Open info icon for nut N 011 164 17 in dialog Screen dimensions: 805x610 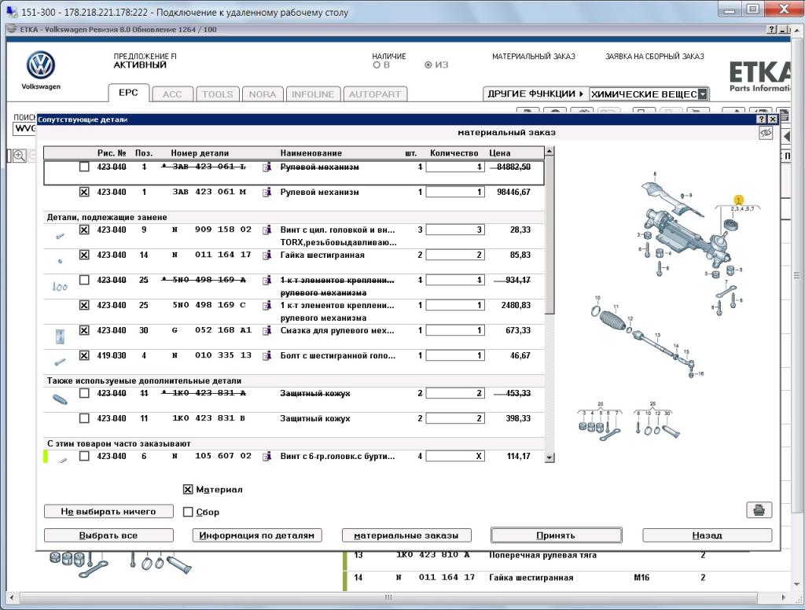point(266,255)
